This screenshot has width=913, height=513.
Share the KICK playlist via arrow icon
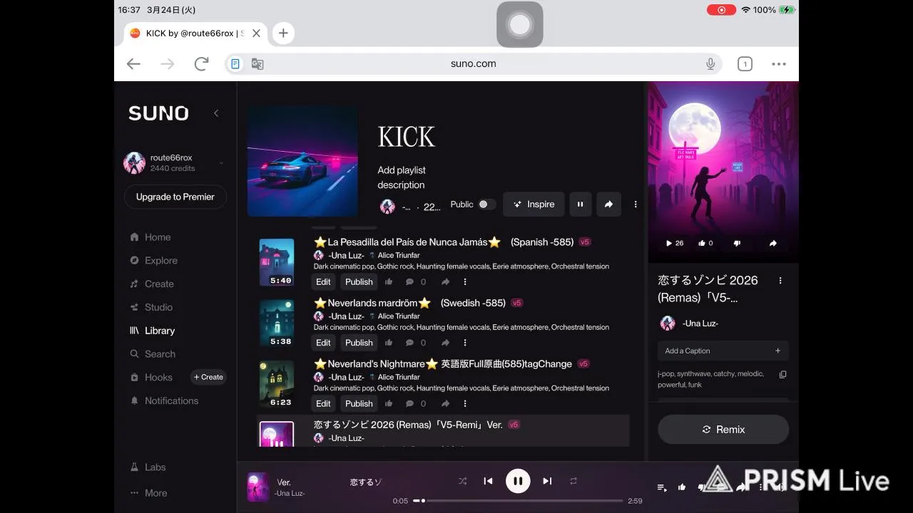pyautogui.click(x=608, y=204)
